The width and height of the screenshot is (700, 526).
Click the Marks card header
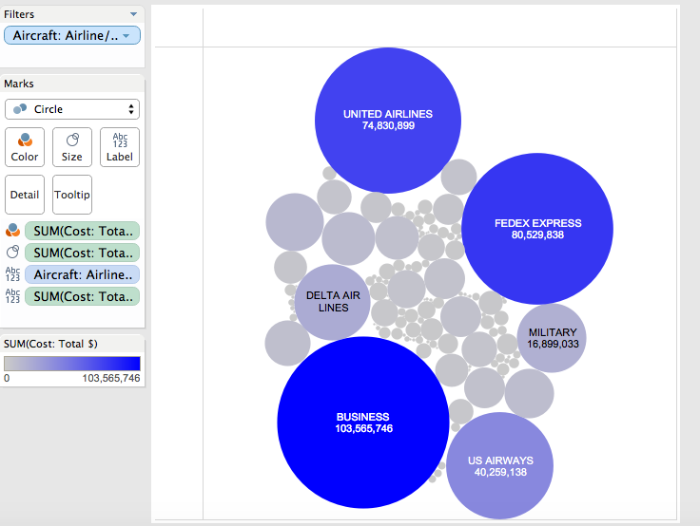pyautogui.click(x=19, y=84)
